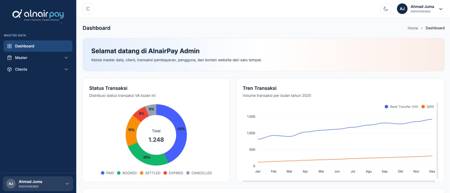This screenshot has width=450, height=193.
Task: Click the red 8% donut segment
Action: 141,114
